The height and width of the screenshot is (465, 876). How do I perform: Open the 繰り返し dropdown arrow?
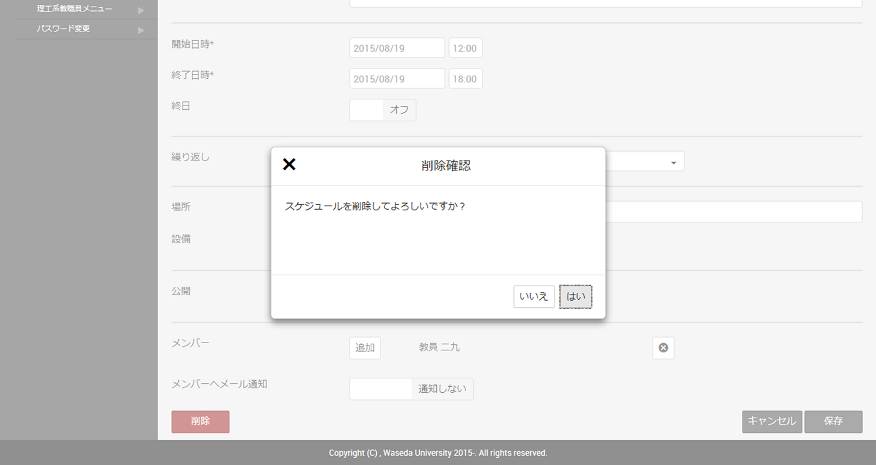pos(673,163)
